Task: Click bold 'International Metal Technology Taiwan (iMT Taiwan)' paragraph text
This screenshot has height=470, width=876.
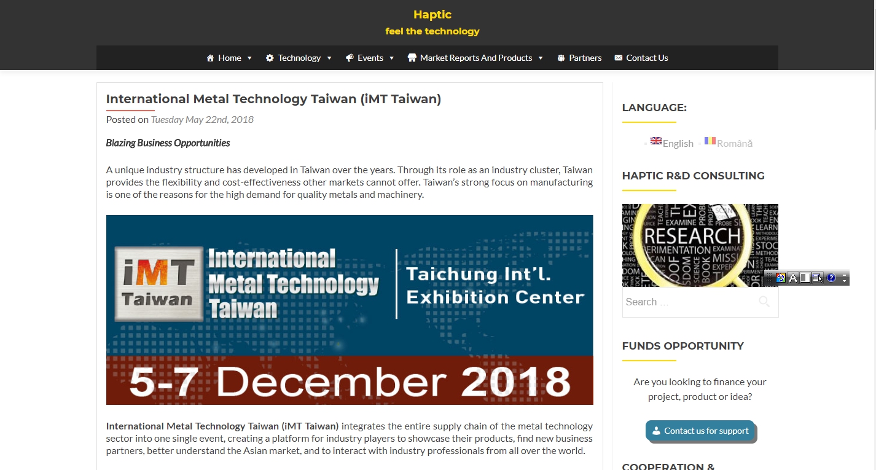Action: (x=222, y=426)
